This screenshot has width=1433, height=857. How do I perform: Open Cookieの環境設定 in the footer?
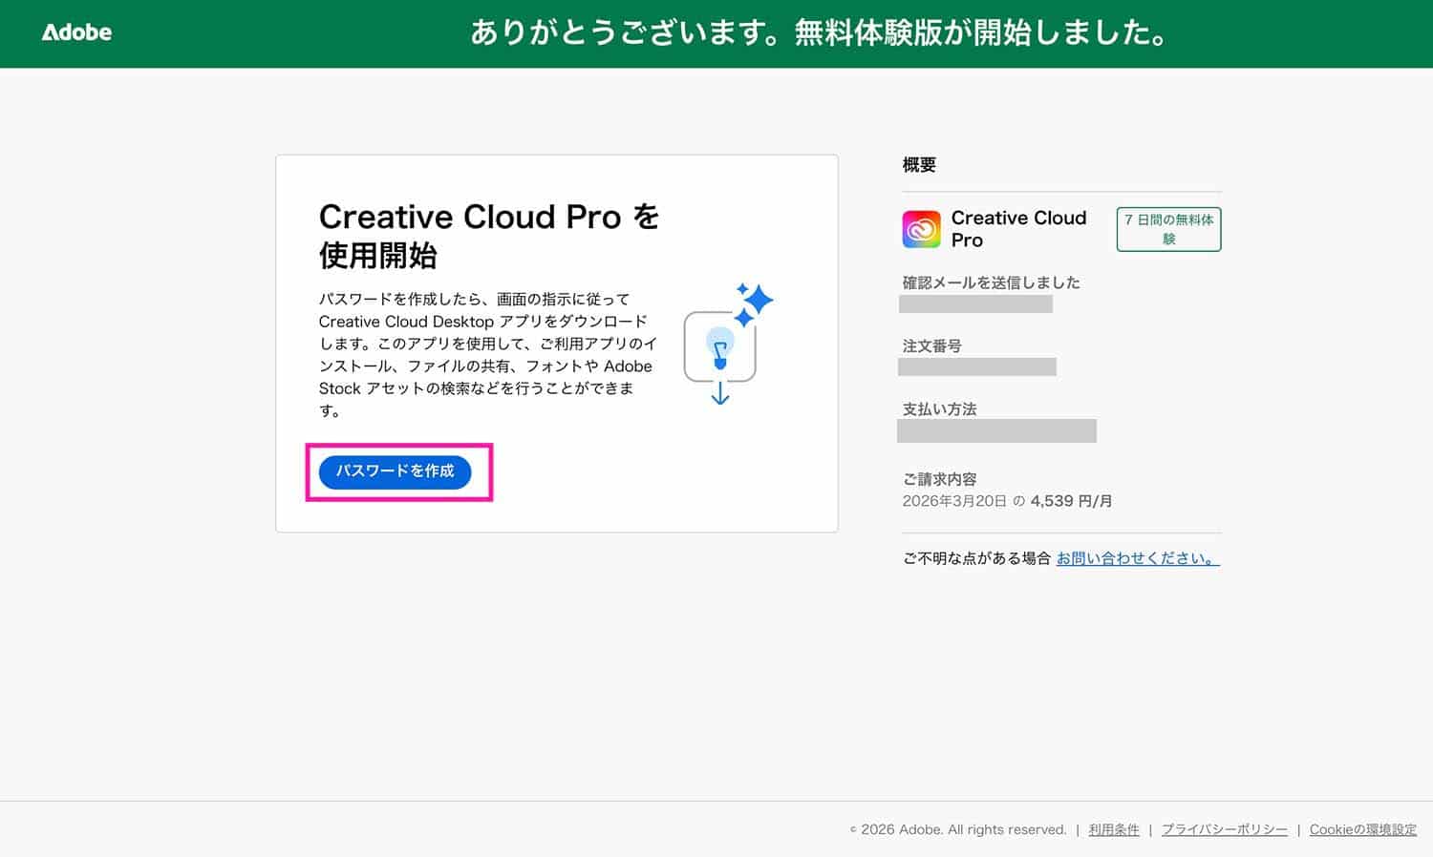point(1362,829)
